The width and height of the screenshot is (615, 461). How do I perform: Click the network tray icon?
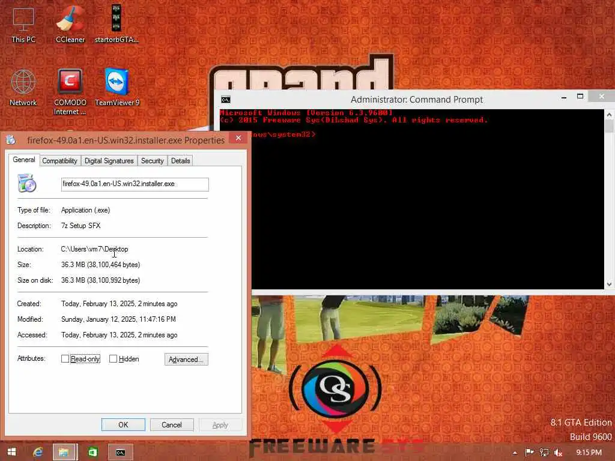click(x=544, y=453)
